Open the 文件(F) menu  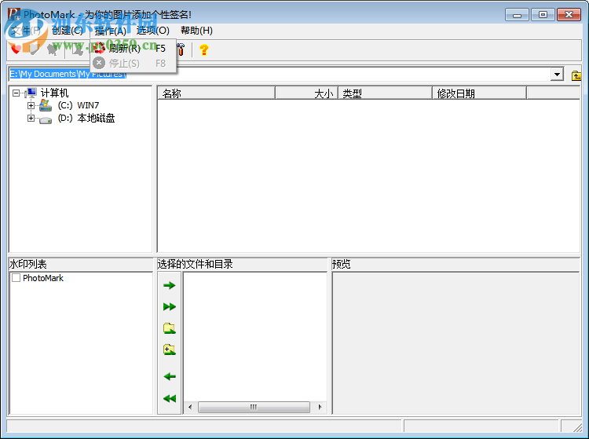[x=26, y=31]
